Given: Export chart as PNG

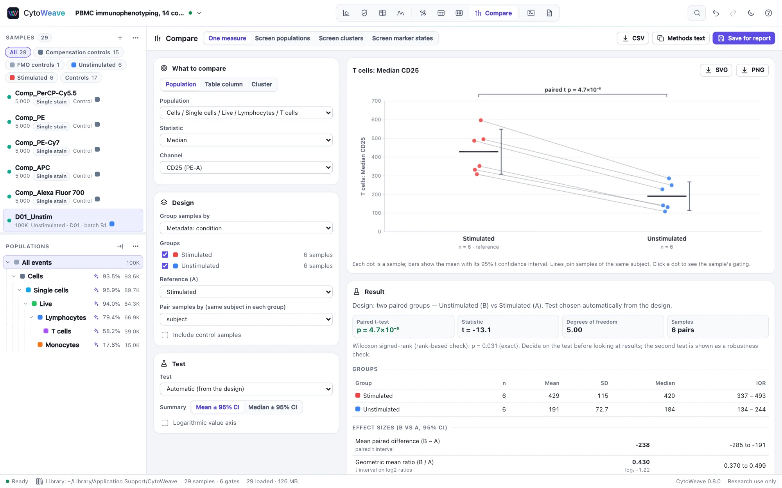Looking at the screenshot, I should click(x=752, y=70).
